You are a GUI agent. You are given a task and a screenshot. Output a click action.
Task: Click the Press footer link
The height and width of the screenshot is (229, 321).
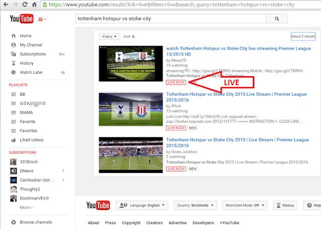click(110, 223)
